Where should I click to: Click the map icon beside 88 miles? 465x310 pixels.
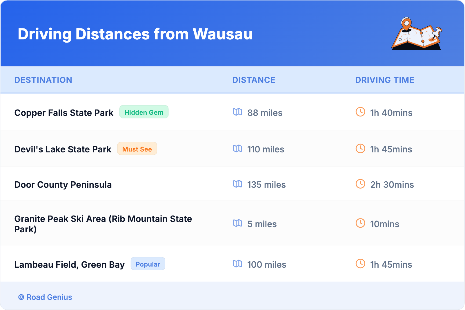(237, 112)
